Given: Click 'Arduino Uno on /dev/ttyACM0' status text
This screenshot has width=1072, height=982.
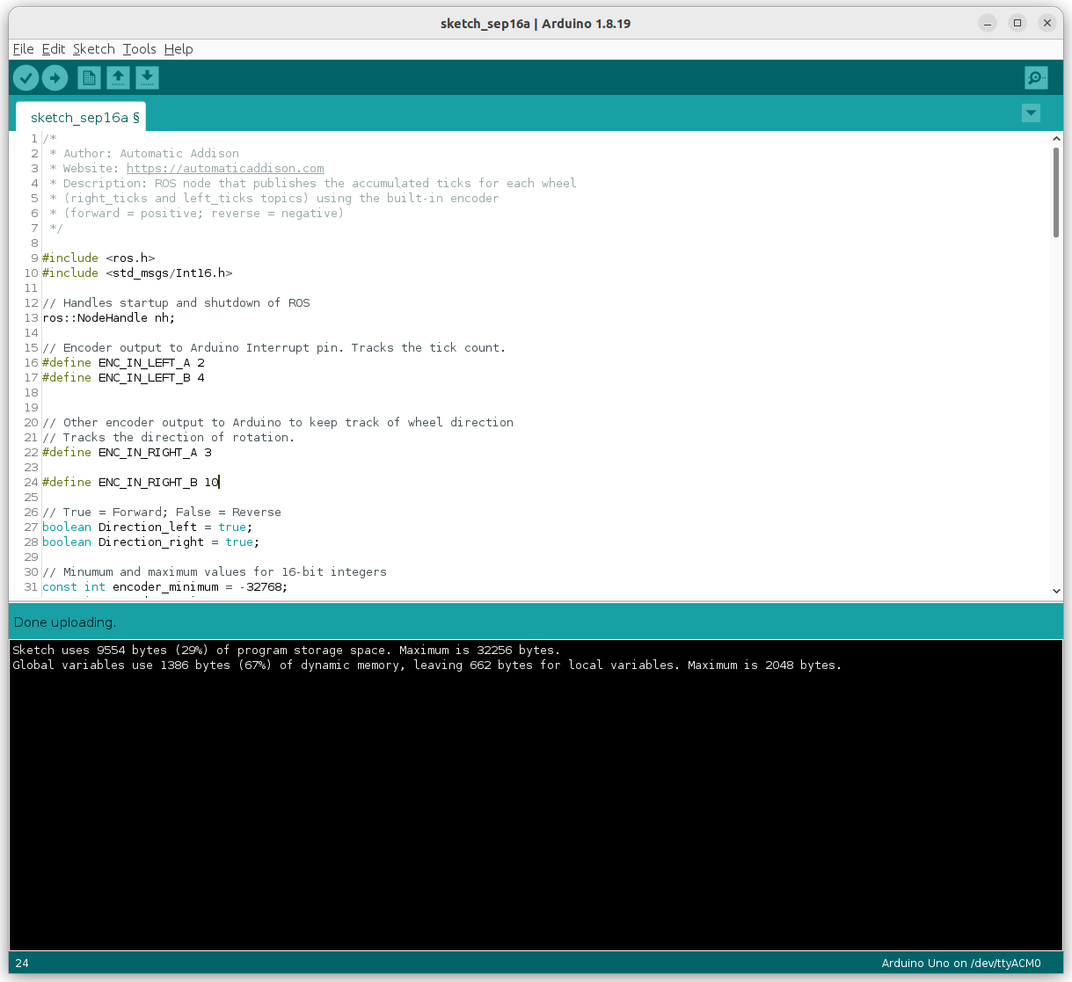Looking at the screenshot, I should point(961,964).
